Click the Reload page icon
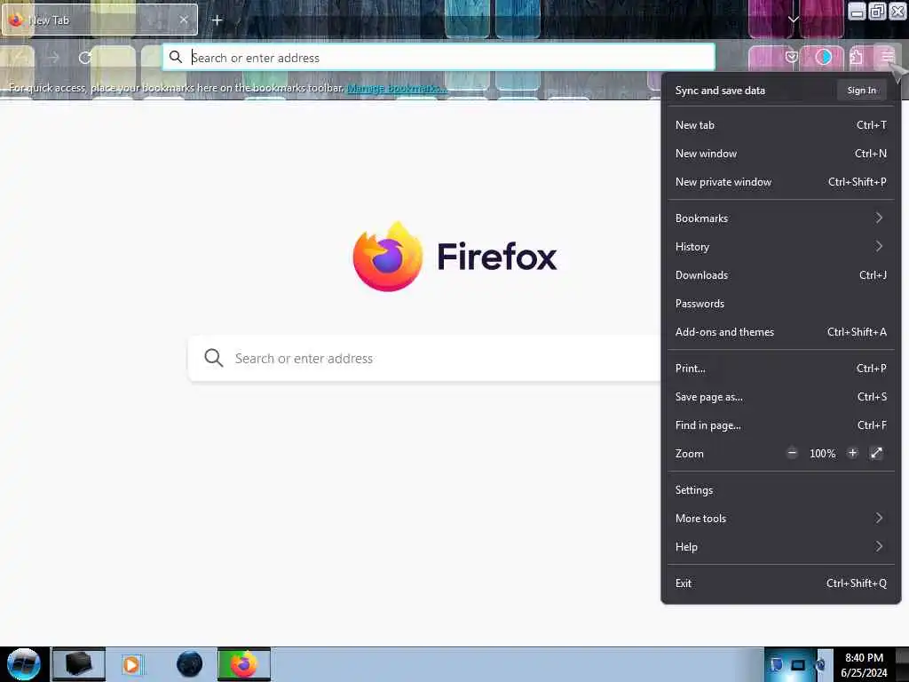Image resolution: width=909 pixels, height=682 pixels. (85, 58)
